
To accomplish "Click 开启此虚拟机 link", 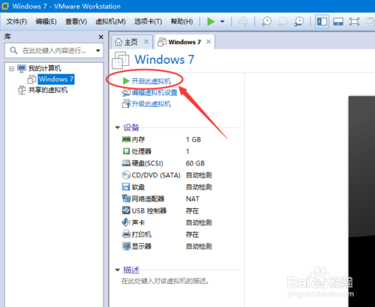I will (x=151, y=81).
